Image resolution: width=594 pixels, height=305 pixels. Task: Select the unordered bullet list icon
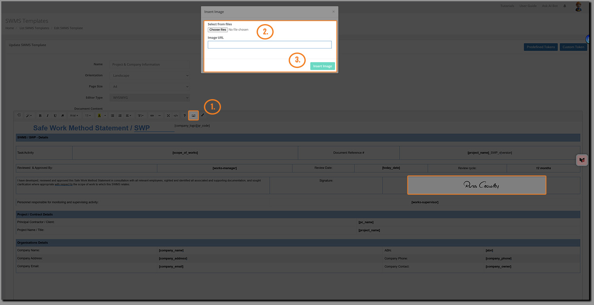112,116
